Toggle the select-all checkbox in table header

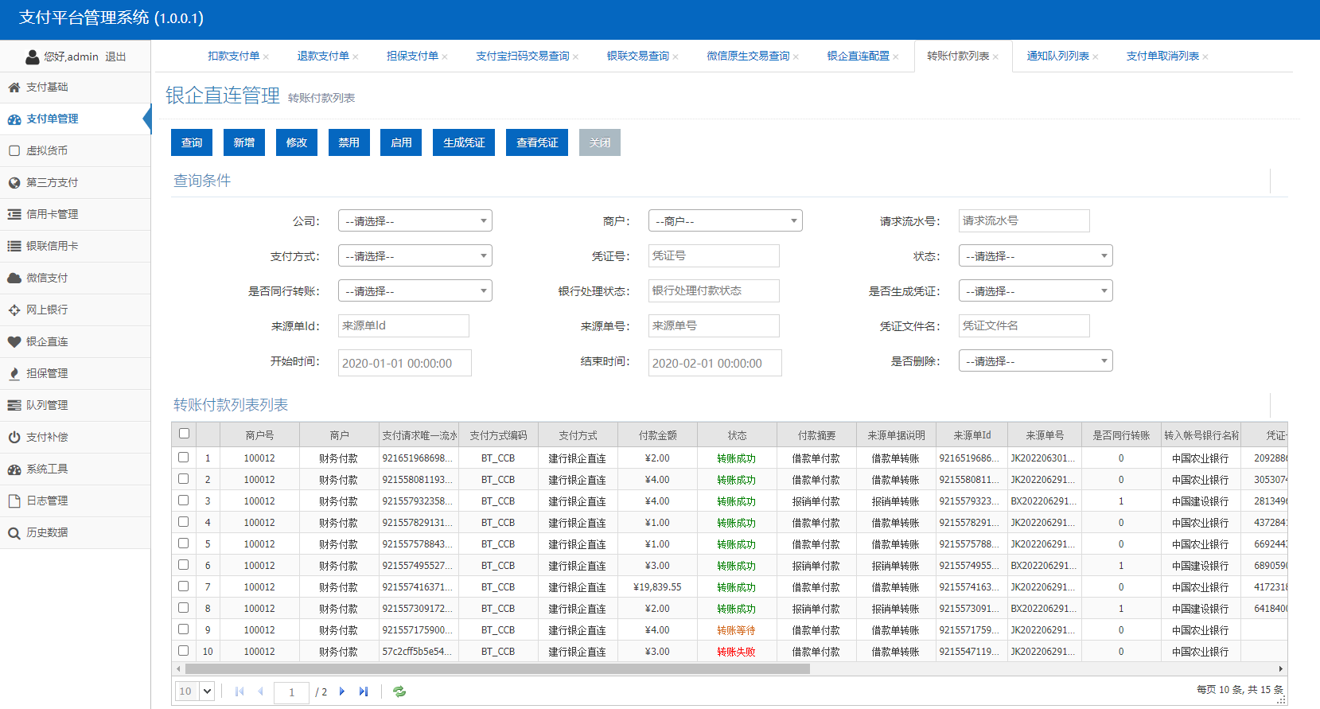[184, 434]
